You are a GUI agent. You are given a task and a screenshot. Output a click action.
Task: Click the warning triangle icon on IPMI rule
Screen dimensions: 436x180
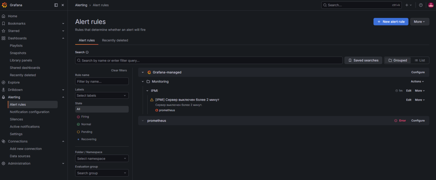[152, 100]
